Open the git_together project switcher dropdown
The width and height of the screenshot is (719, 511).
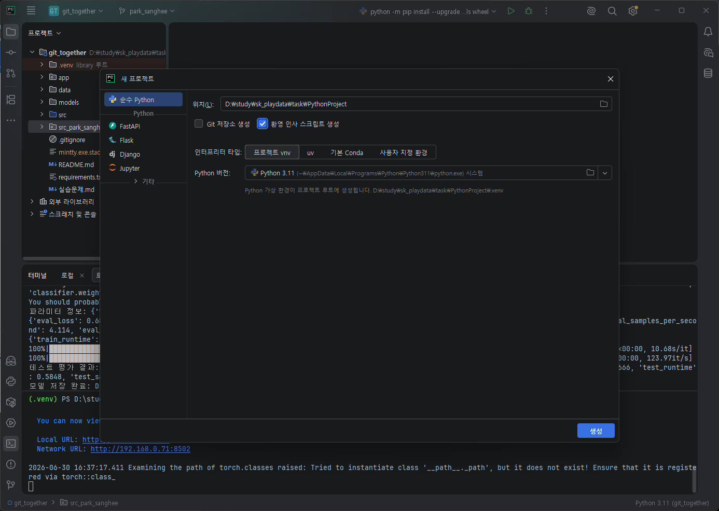click(x=76, y=11)
